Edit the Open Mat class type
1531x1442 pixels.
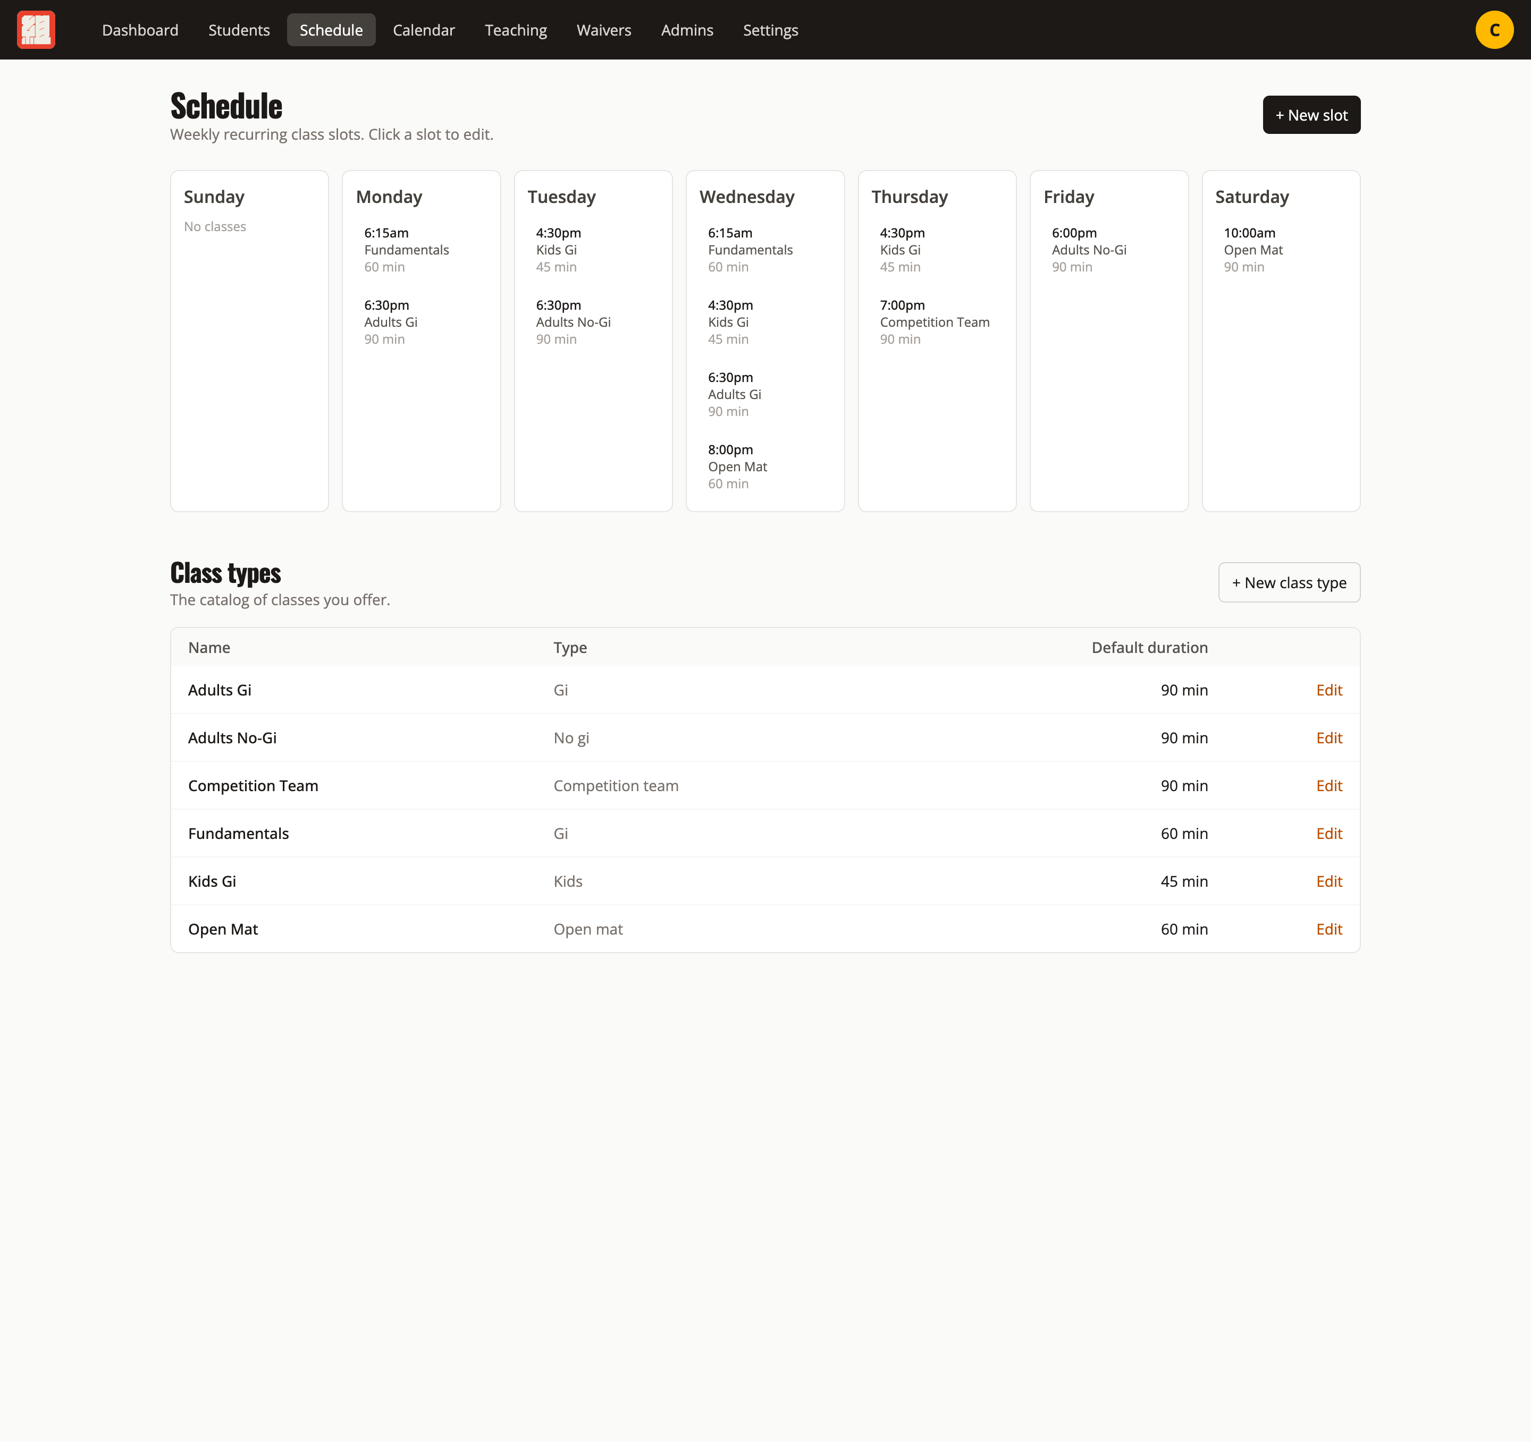click(x=1328, y=929)
